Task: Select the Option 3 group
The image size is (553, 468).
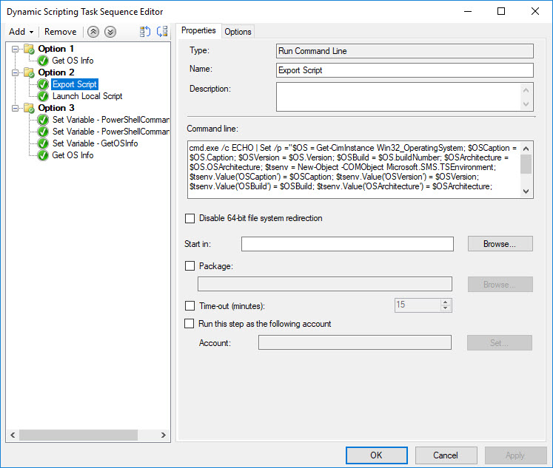Action: coord(56,108)
